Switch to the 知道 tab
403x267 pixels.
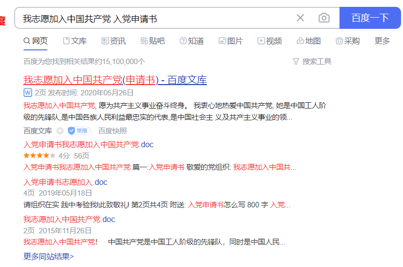[x=192, y=41]
